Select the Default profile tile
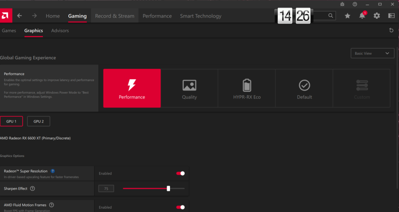399x212 pixels. point(305,88)
